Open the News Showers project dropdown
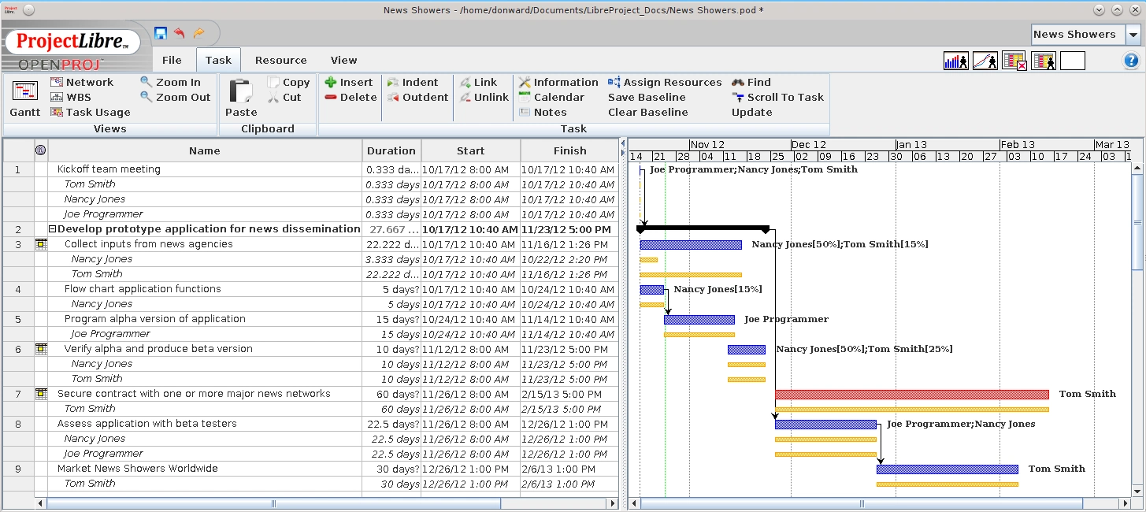The height and width of the screenshot is (512, 1146). point(1133,35)
